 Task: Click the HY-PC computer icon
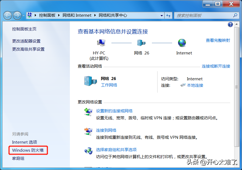(x=101, y=43)
